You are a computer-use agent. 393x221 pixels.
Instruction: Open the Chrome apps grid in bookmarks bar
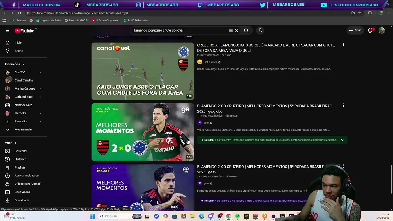pos(4,21)
